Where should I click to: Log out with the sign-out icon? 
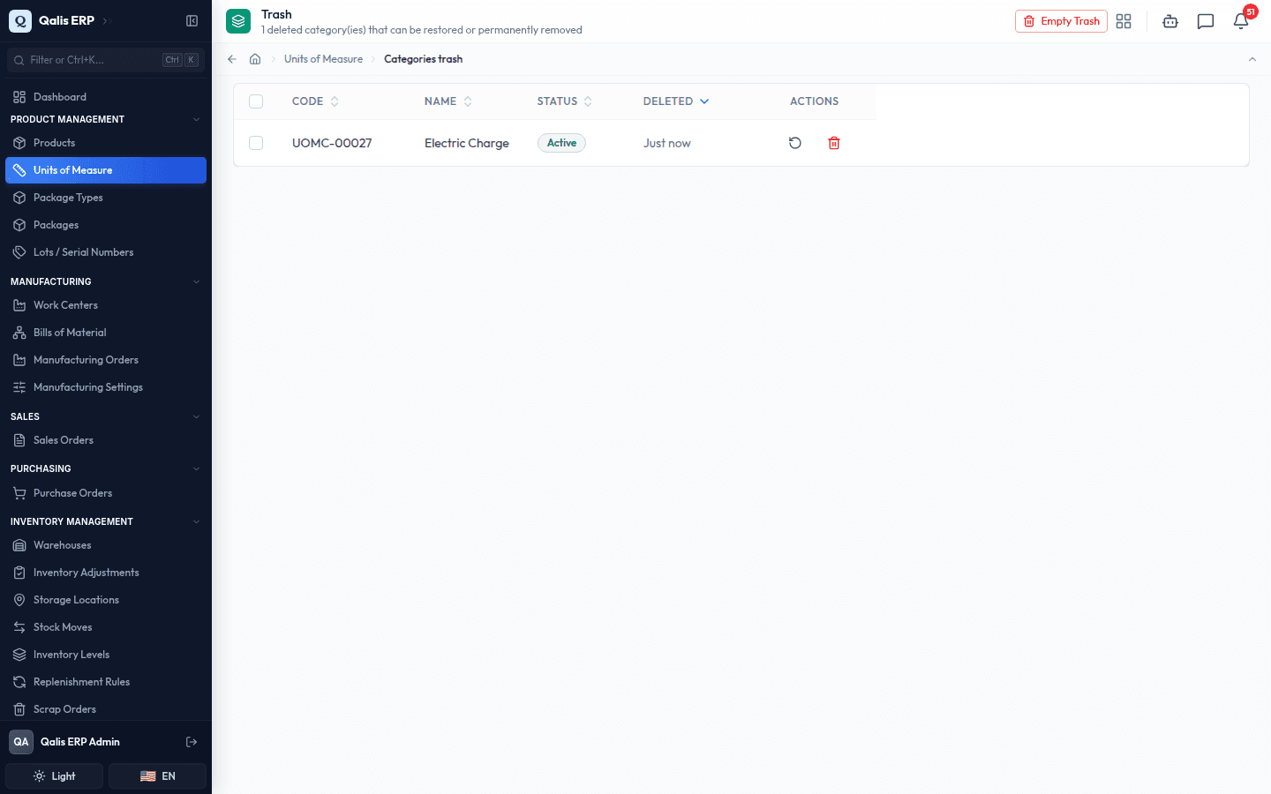coord(192,742)
